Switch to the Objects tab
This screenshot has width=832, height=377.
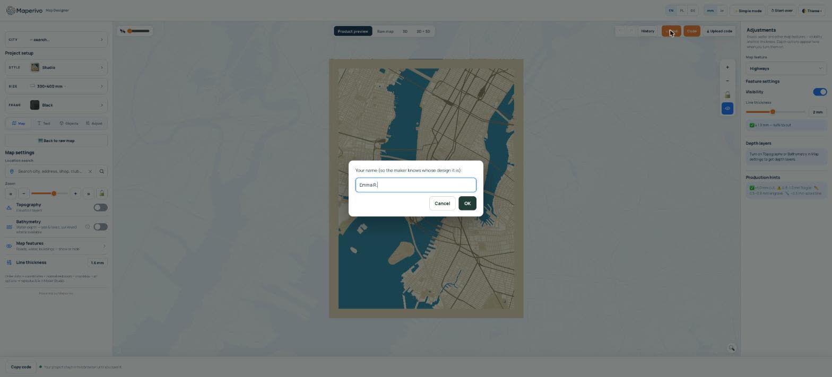click(x=69, y=124)
